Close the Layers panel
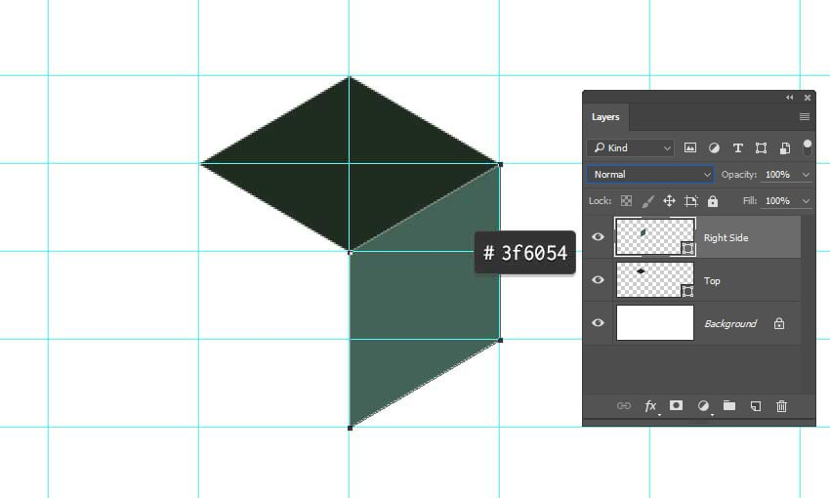This screenshot has height=498, width=830. (x=808, y=98)
